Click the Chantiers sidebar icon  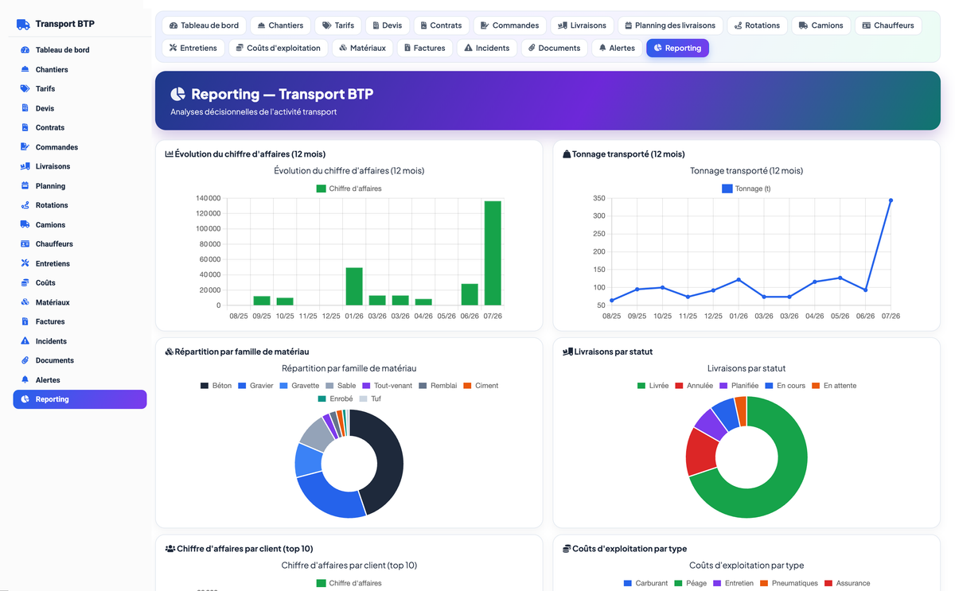point(25,69)
